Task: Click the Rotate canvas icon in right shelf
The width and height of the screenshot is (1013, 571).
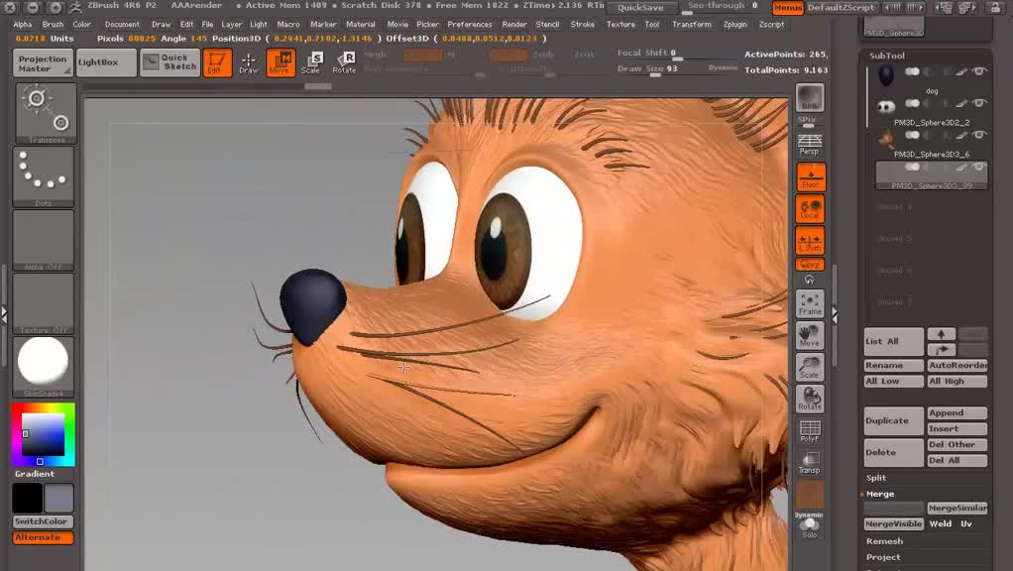Action: 810,399
